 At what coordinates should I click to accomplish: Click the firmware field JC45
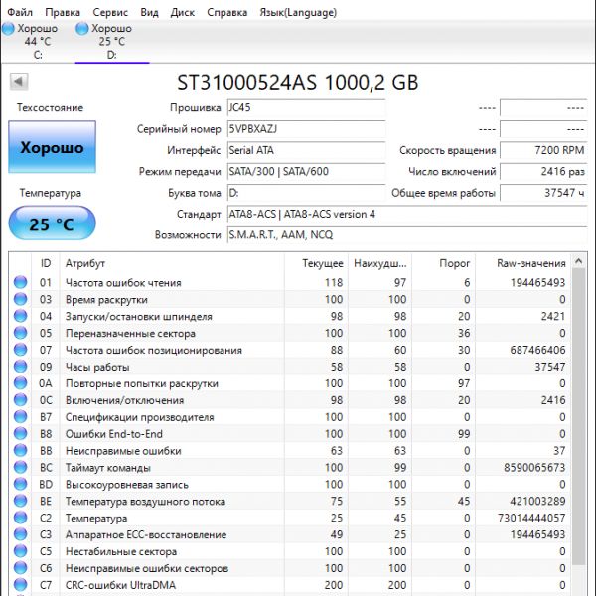pyautogui.click(x=304, y=107)
